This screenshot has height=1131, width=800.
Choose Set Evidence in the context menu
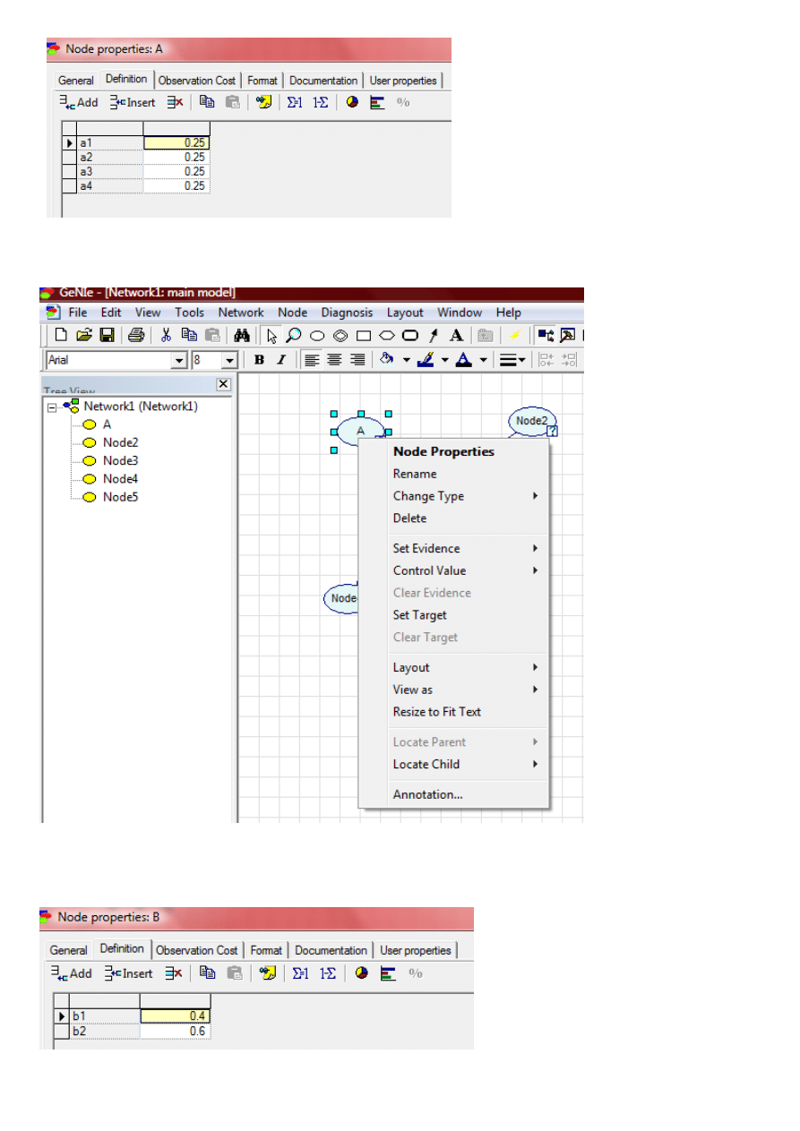[426, 548]
